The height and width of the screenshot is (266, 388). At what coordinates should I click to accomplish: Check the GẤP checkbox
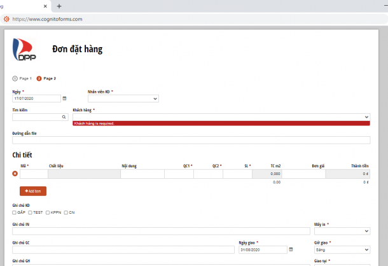tap(15, 212)
